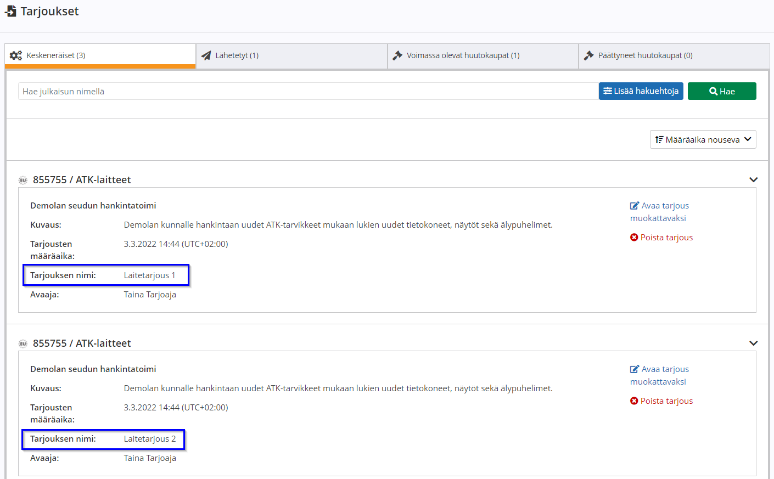
Task: Click the edit icon for Laitetarjous 1
Action: [635, 206]
